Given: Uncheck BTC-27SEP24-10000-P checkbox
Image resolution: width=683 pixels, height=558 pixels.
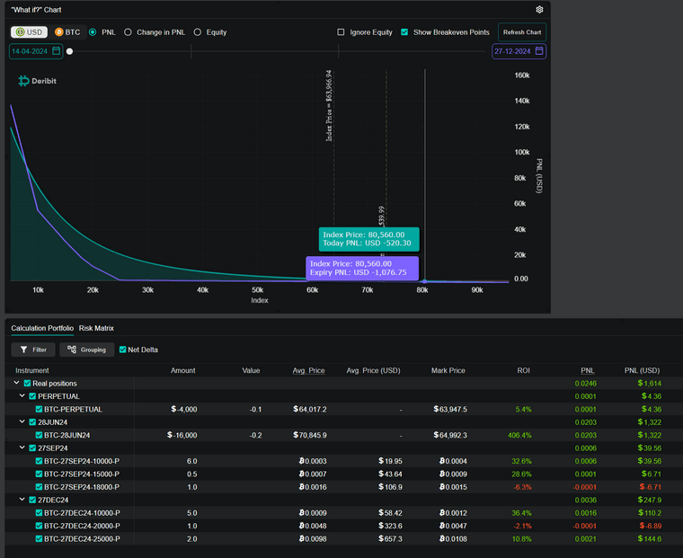Looking at the screenshot, I should click(x=39, y=461).
